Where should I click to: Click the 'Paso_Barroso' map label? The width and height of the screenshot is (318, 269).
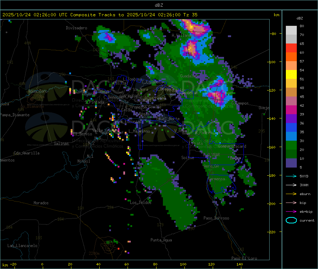pyautogui.click(x=216, y=218)
